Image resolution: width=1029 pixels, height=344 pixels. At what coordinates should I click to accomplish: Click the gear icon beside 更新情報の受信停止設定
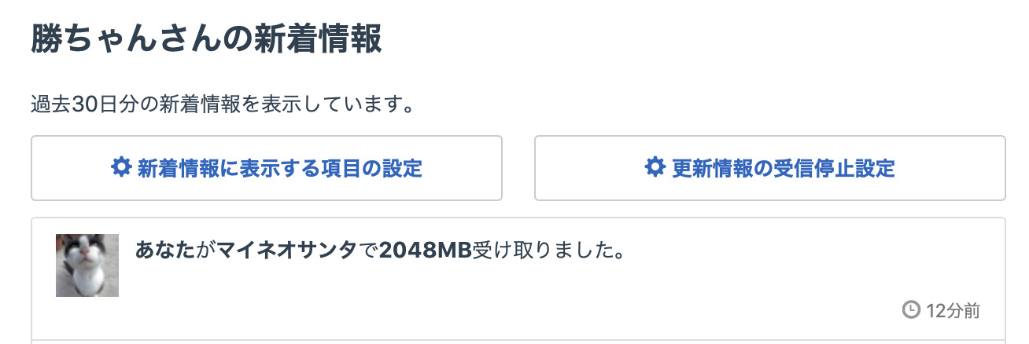tap(655, 167)
